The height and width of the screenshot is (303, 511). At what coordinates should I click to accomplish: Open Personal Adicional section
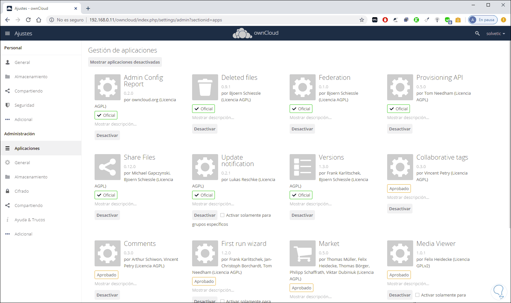(41, 119)
